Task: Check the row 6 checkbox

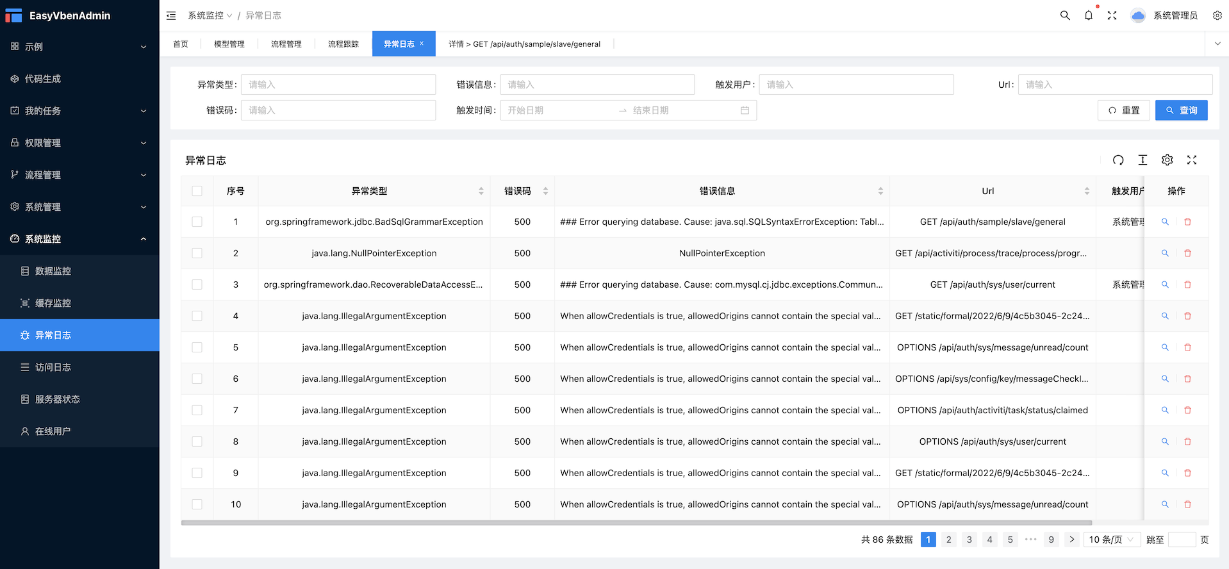Action: [197, 379]
